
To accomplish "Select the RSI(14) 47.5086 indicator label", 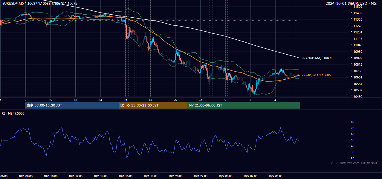I will click(x=13, y=113).
